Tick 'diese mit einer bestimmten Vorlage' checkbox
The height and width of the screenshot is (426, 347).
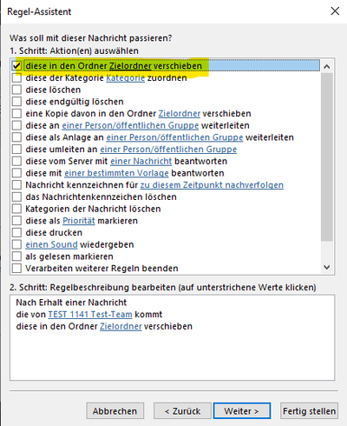coord(16,173)
